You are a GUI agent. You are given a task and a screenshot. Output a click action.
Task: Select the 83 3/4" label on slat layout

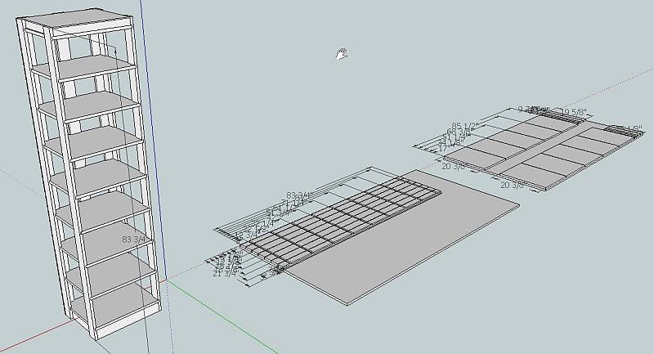[299, 195]
